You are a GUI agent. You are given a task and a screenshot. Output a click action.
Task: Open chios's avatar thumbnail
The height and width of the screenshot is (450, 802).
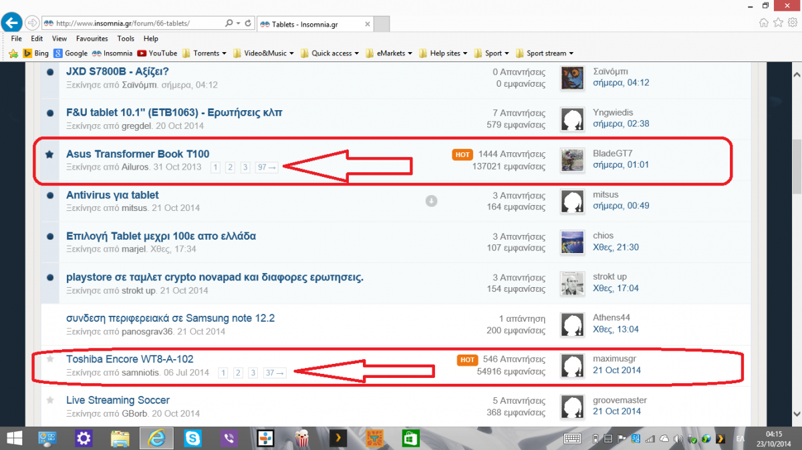[572, 242]
